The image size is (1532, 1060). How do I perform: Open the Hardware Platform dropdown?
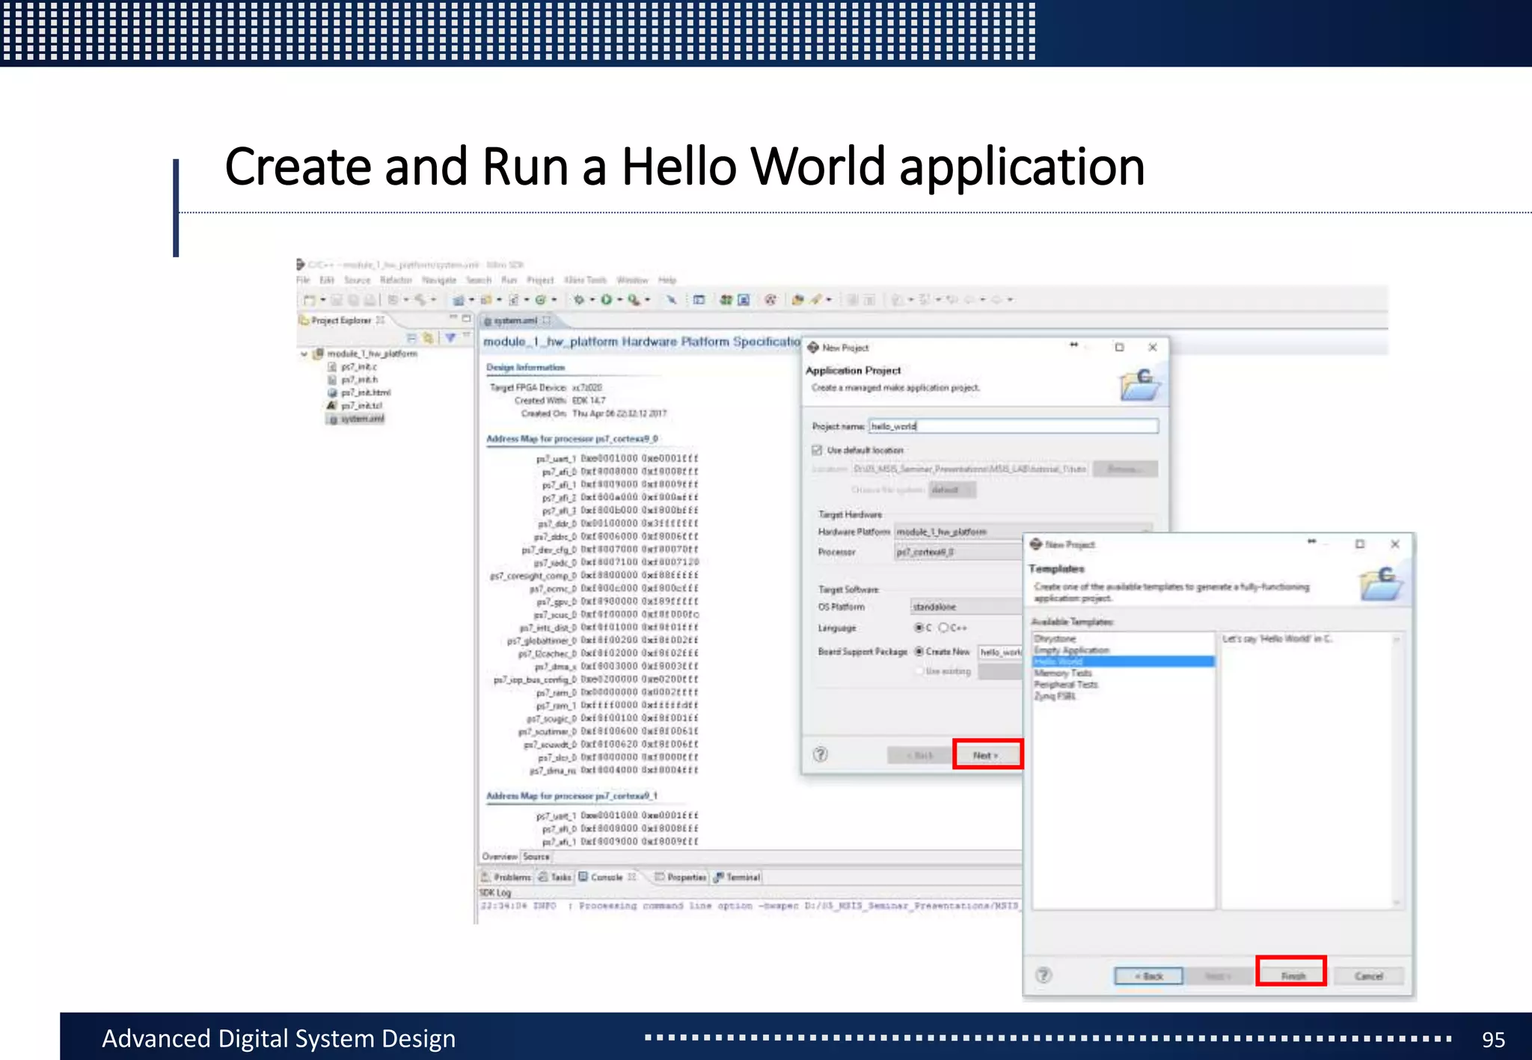point(1023,531)
